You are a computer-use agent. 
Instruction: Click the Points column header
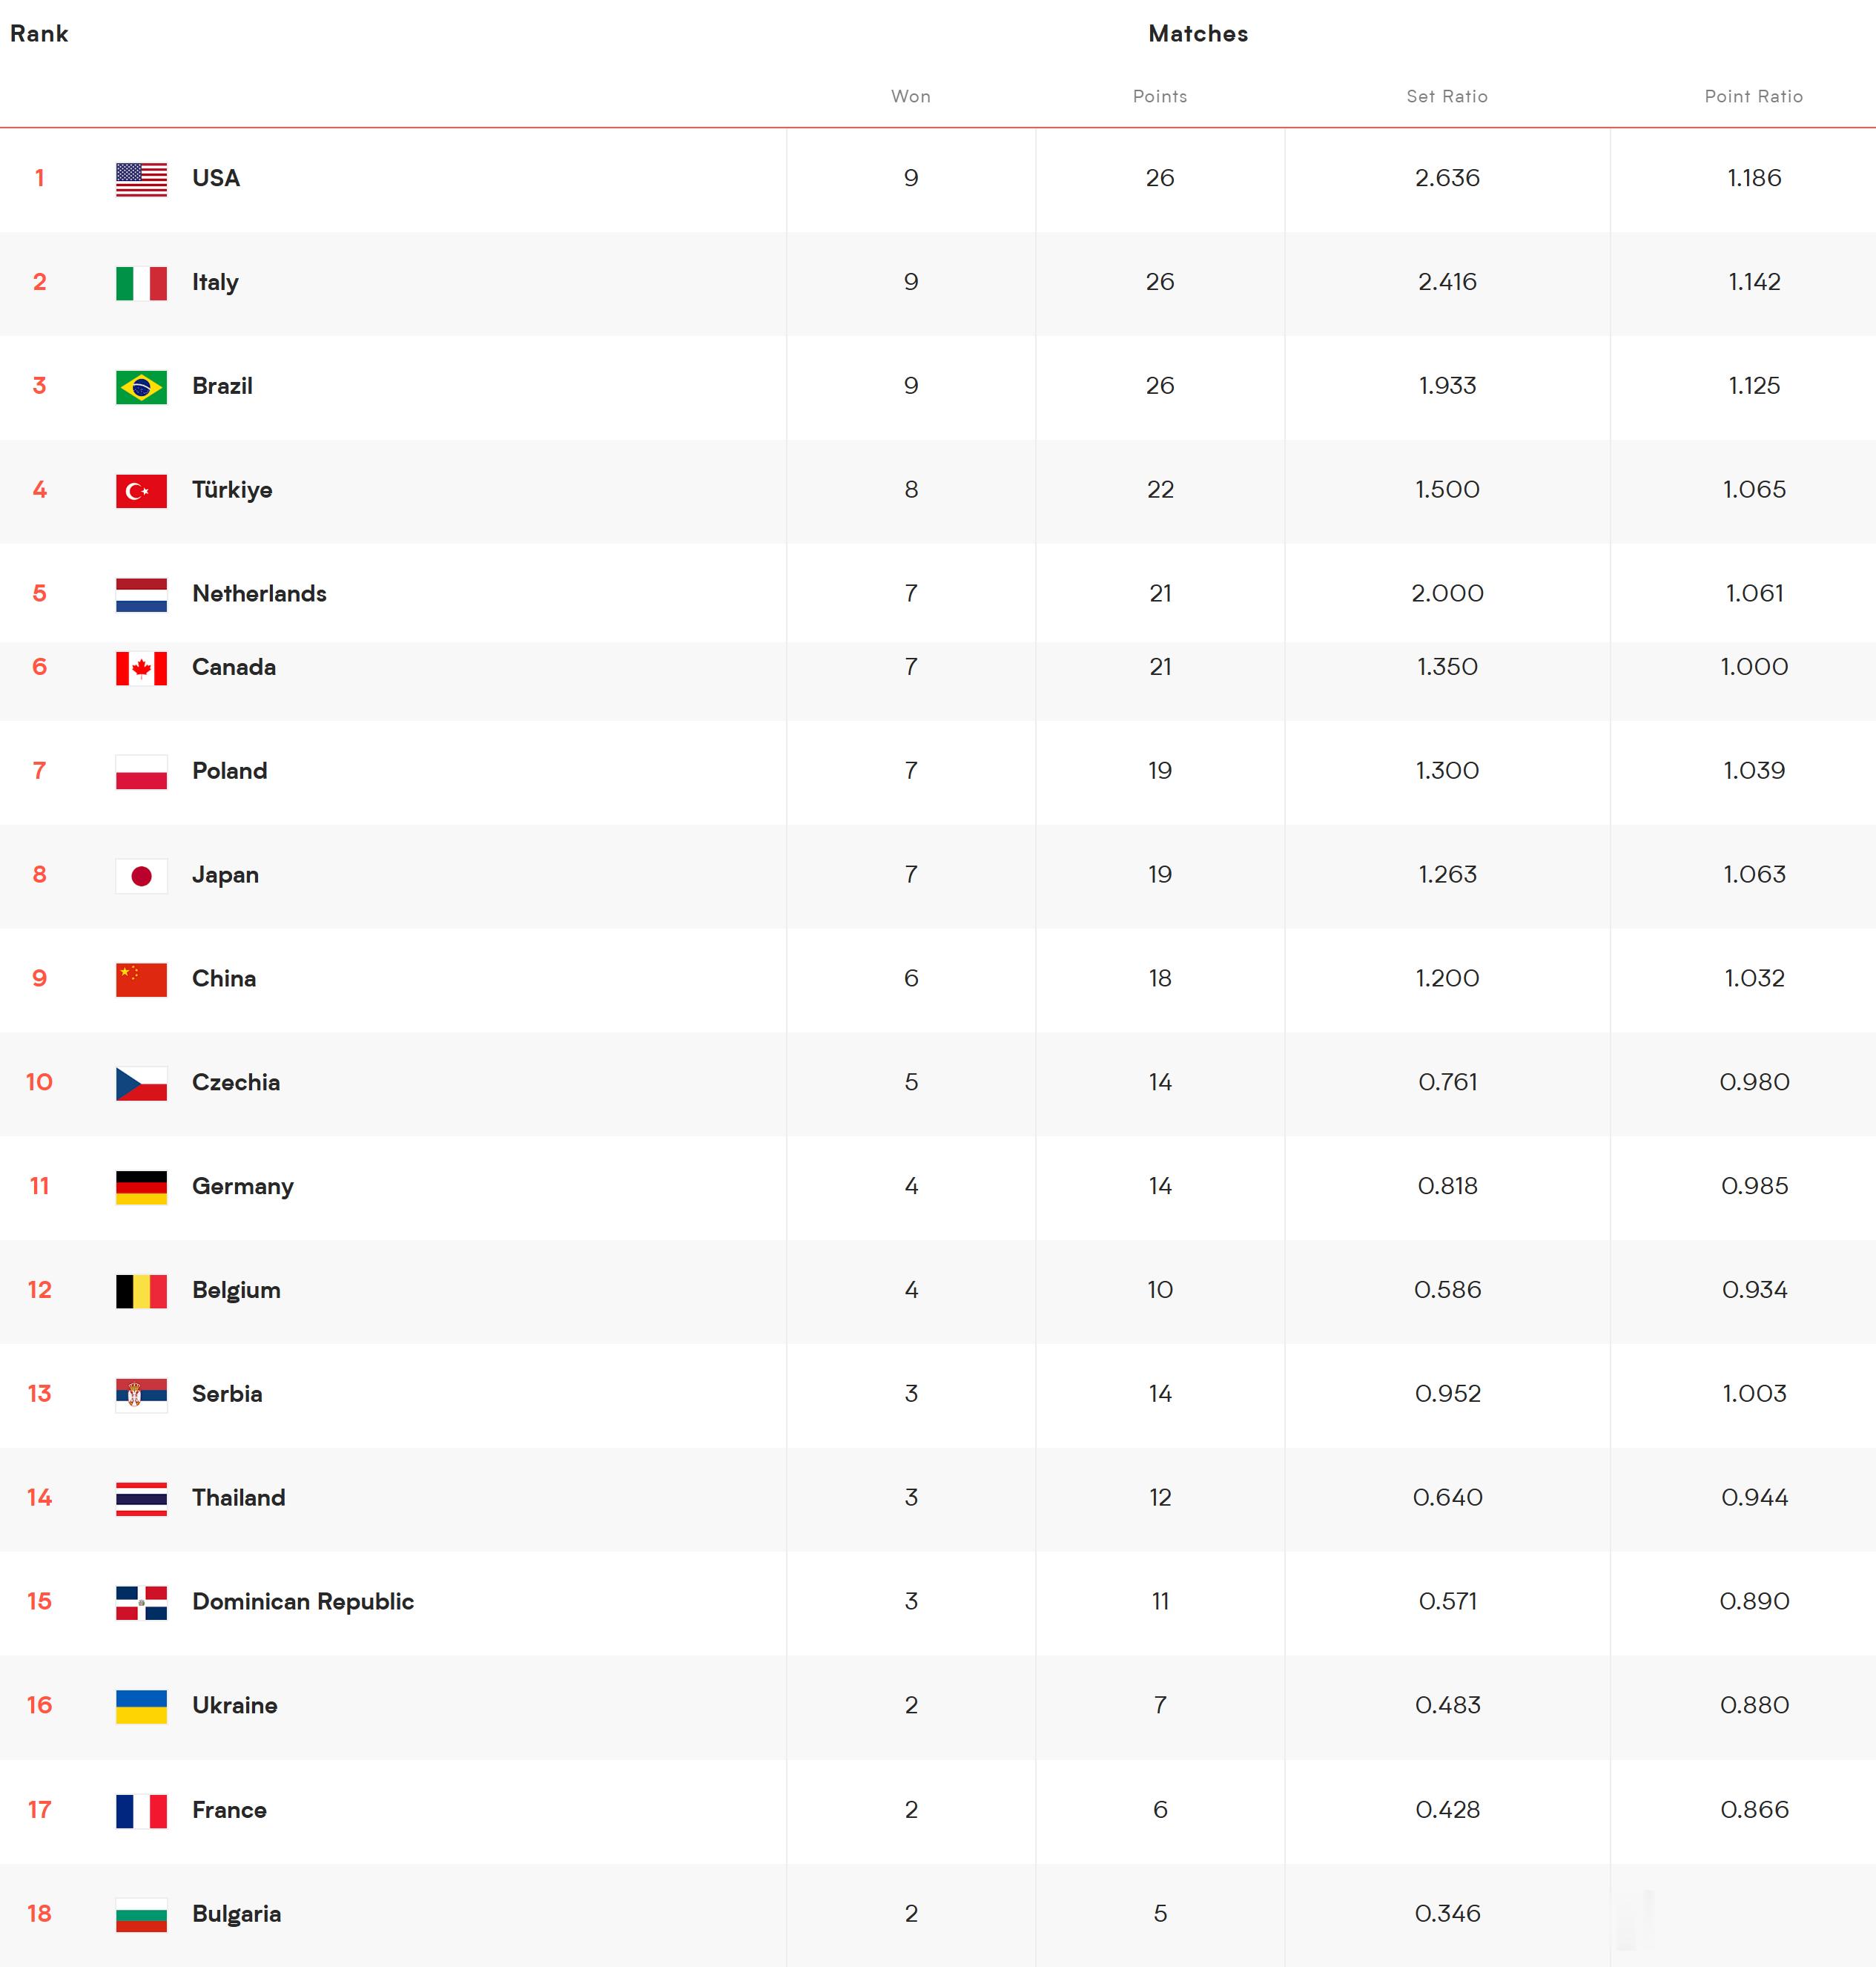(x=1160, y=96)
